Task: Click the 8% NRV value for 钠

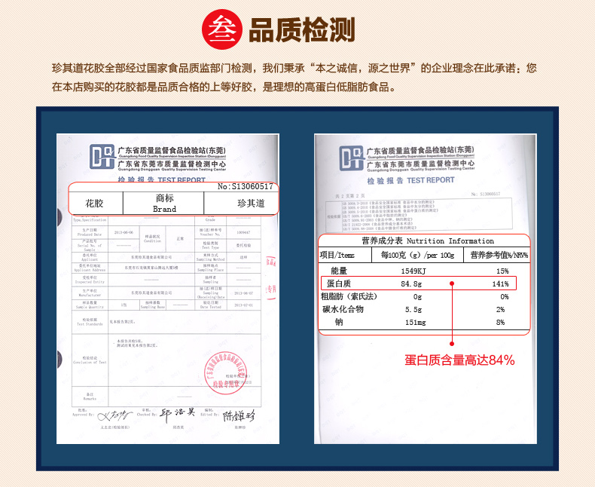Action: coord(501,323)
